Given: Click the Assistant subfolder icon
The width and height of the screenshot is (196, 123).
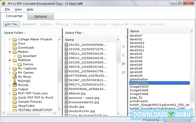Looking at the screenshot, I should (20, 56).
